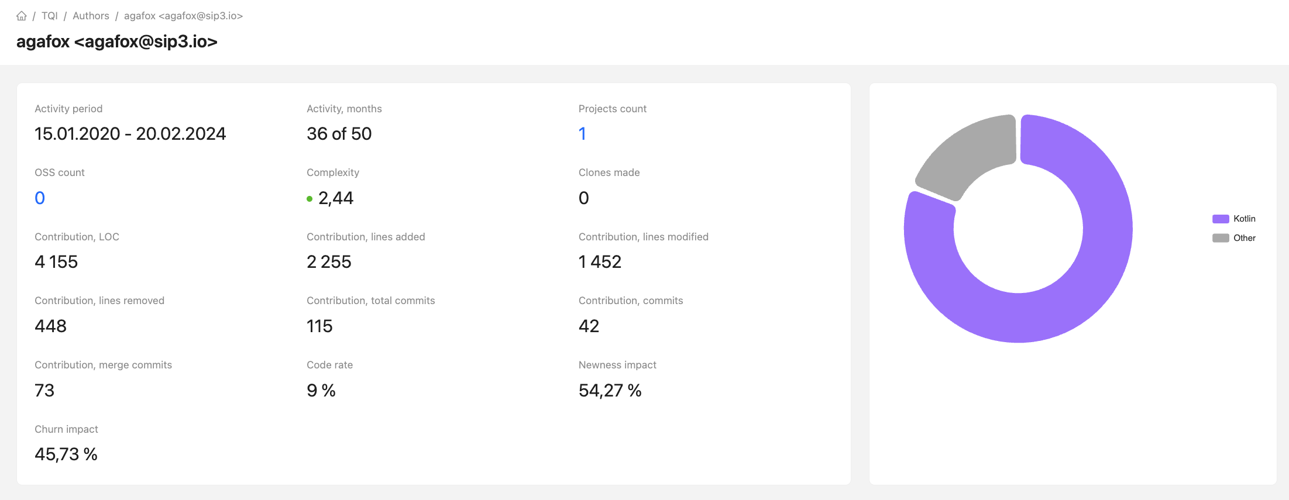Open the Projects count value 1
Viewport: 1289px width, 500px height.
click(x=582, y=134)
